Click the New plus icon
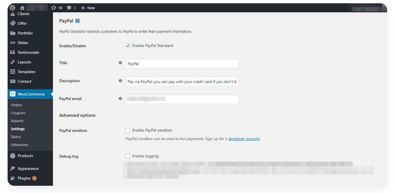Image resolution: width=395 pixels, height=193 pixels. tap(83, 8)
